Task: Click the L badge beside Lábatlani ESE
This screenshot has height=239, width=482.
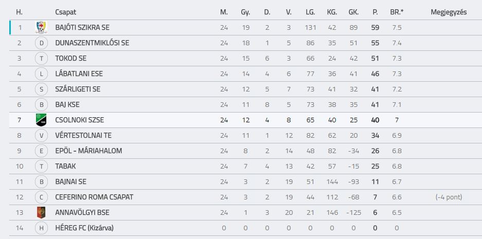Action: [41, 73]
